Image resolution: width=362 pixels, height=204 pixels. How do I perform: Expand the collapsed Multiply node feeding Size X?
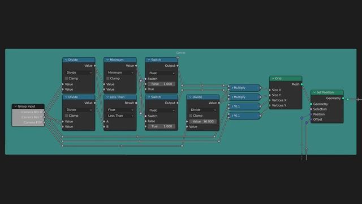click(232, 88)
